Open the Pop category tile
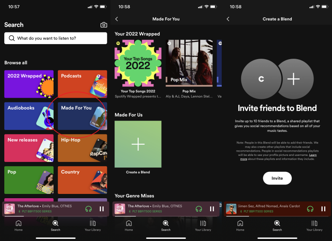 (29, 180)
